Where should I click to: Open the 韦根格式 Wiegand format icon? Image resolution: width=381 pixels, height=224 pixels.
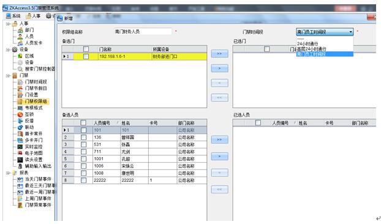pyautogui.click(x=20, y=108)
